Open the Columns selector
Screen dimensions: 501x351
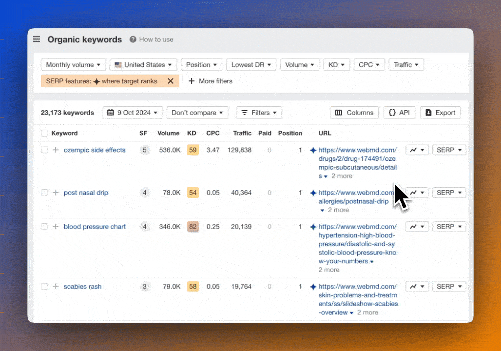point(354,112)
